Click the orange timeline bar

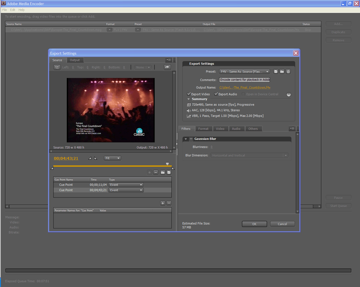coord(113,166)
